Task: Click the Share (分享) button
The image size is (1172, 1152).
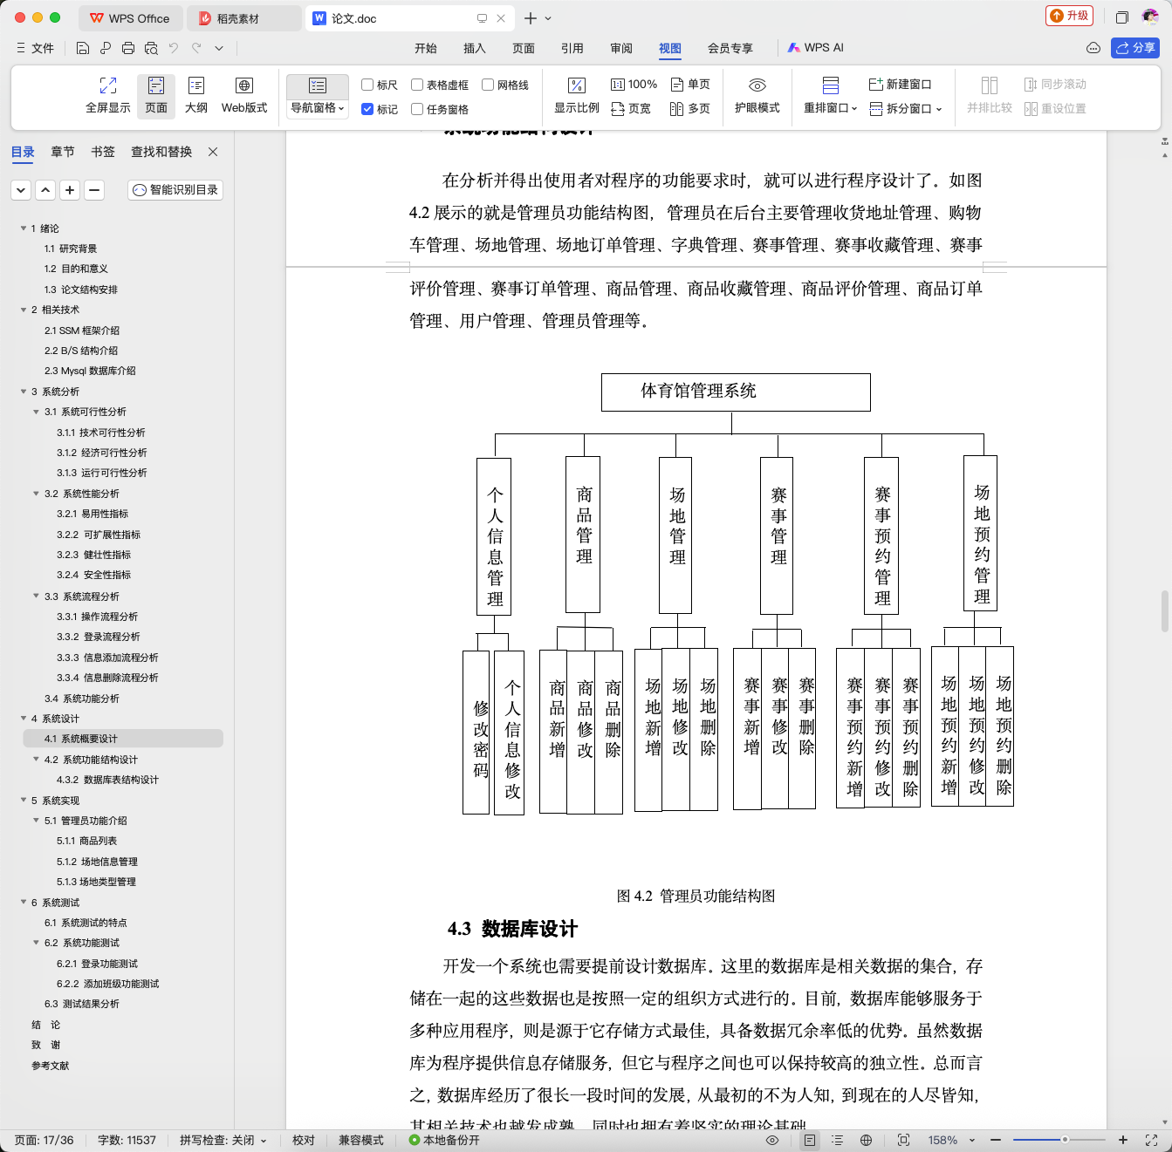Action: coord(1135,48)
